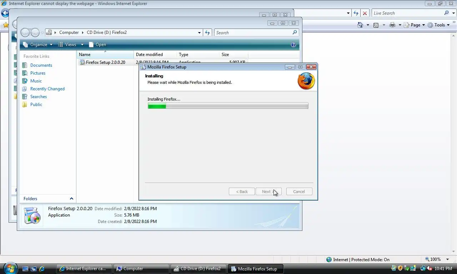This screenshot has height=274, width=457.
Task: Click the Internet Explorer Live Search magnifier
Action: click(446, 13)
